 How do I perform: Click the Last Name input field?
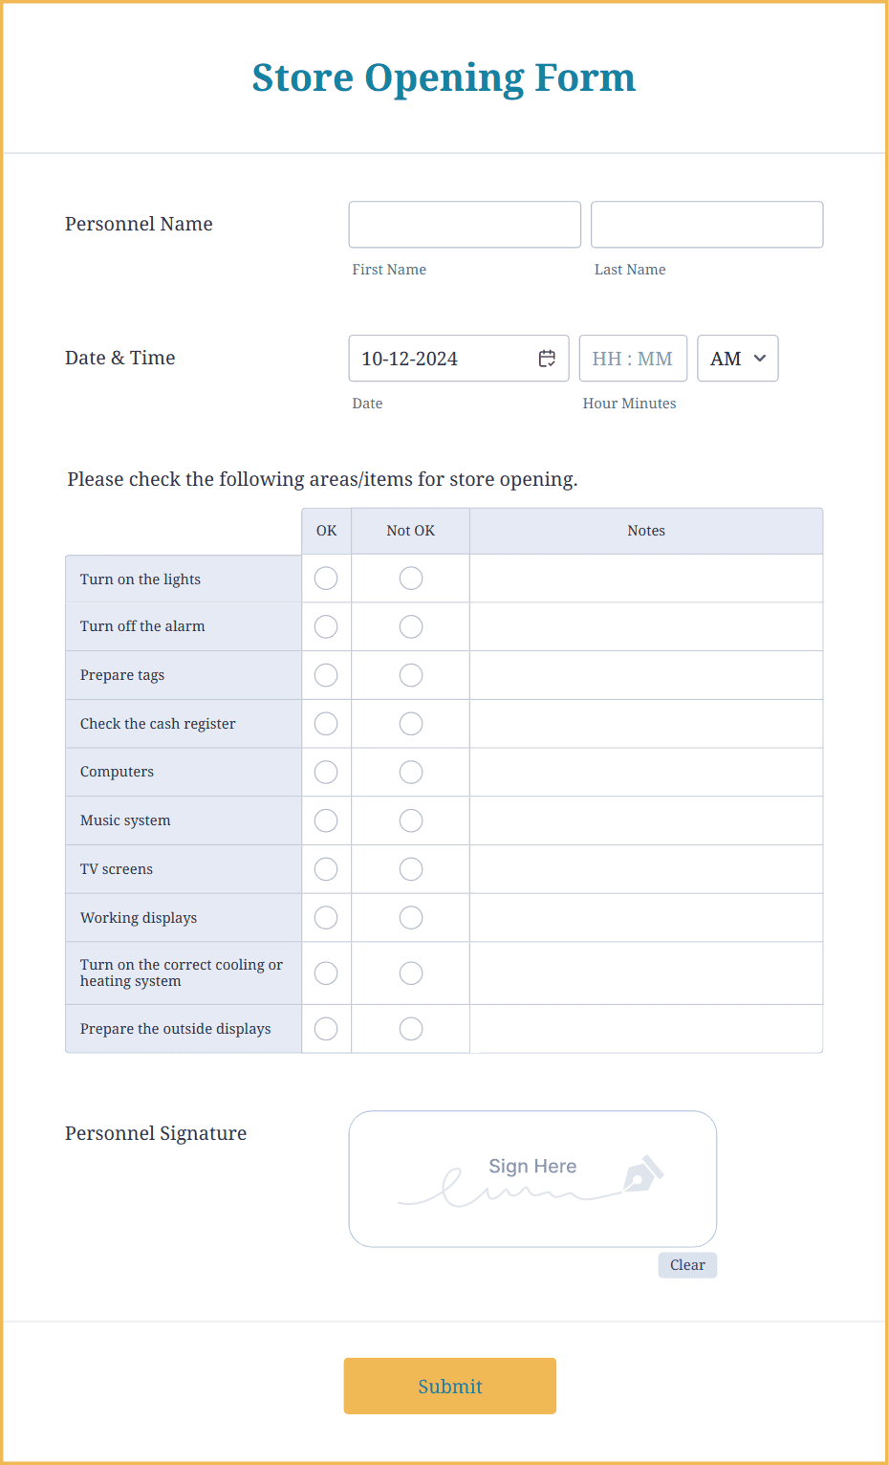pos(706,224)
